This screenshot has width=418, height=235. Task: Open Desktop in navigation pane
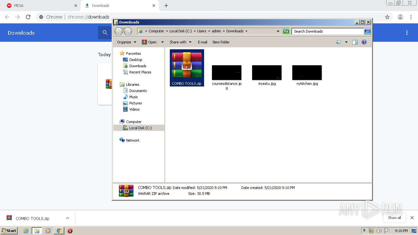[x=136, y=60]
